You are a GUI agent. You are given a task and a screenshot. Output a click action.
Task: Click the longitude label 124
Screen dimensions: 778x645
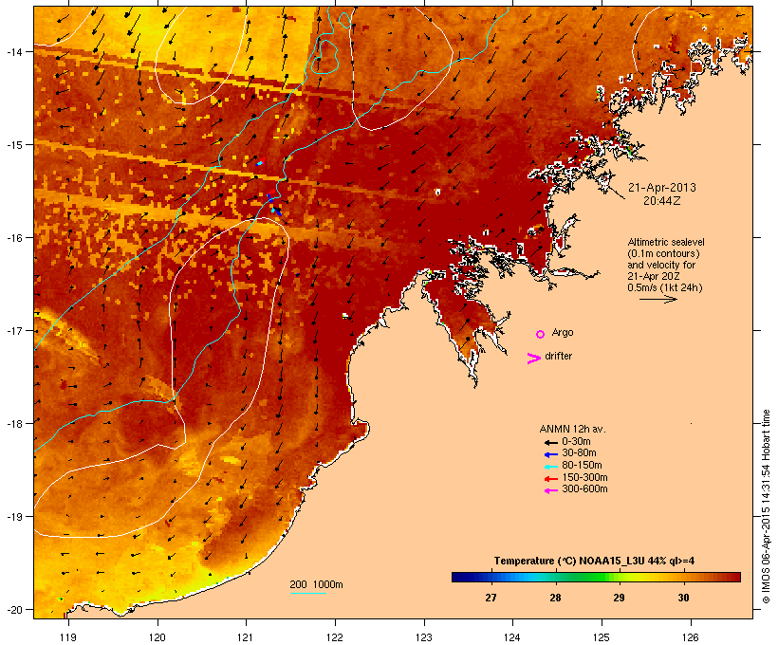coord(512,637)
